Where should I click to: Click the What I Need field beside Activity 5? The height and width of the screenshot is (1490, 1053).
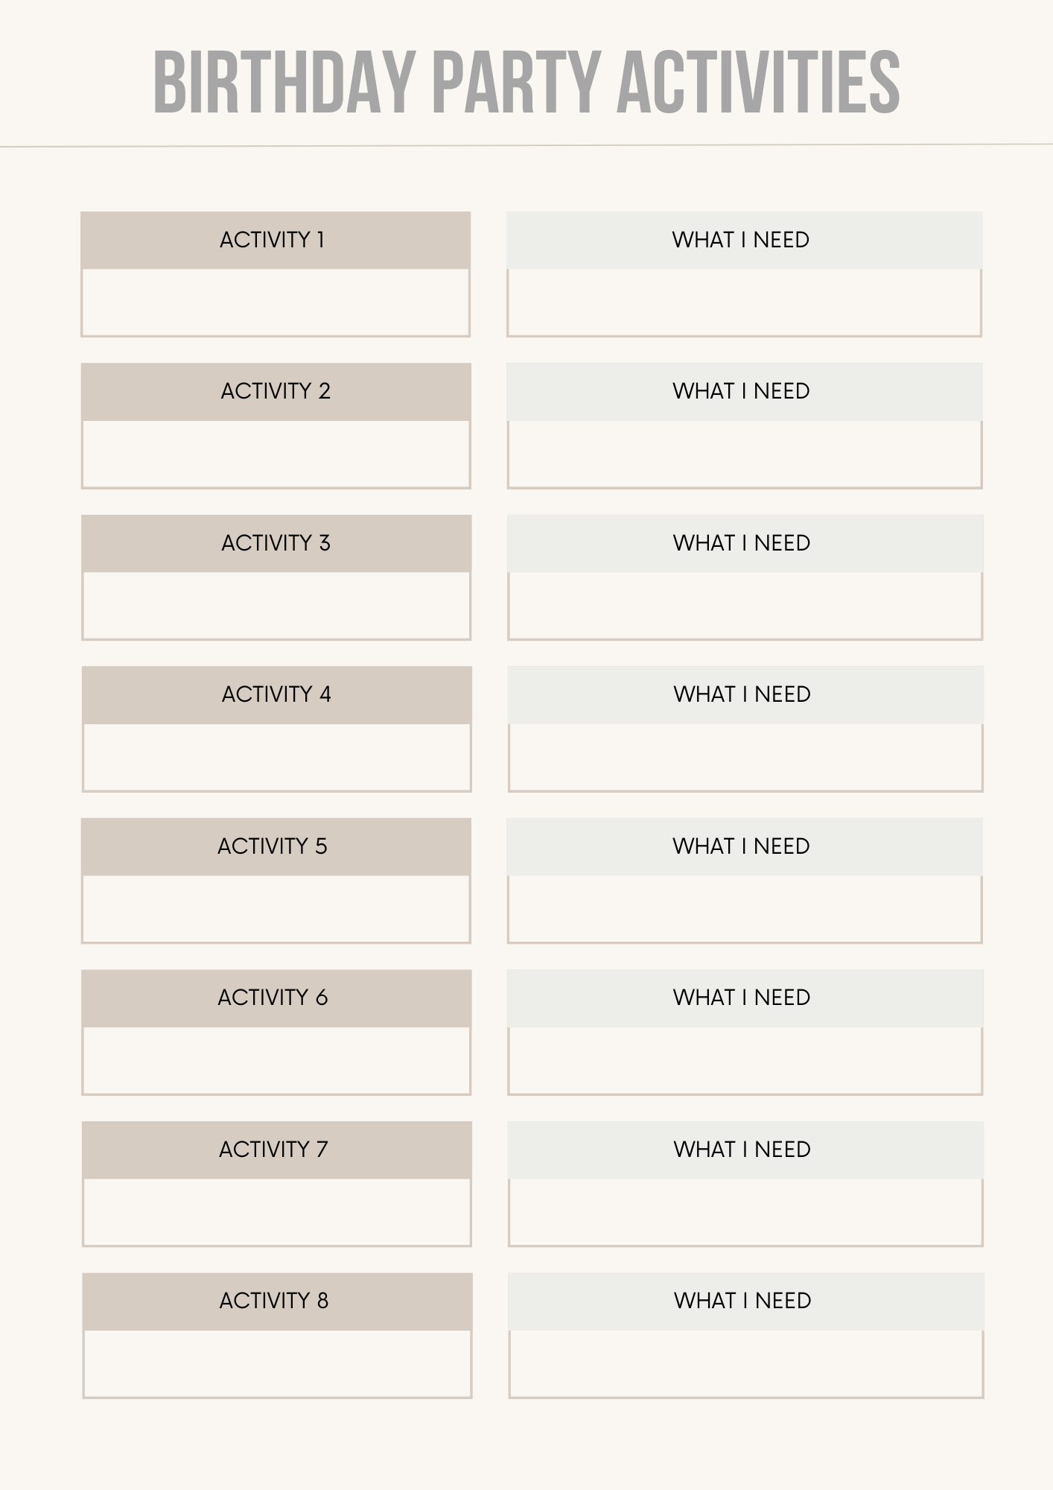745,909
